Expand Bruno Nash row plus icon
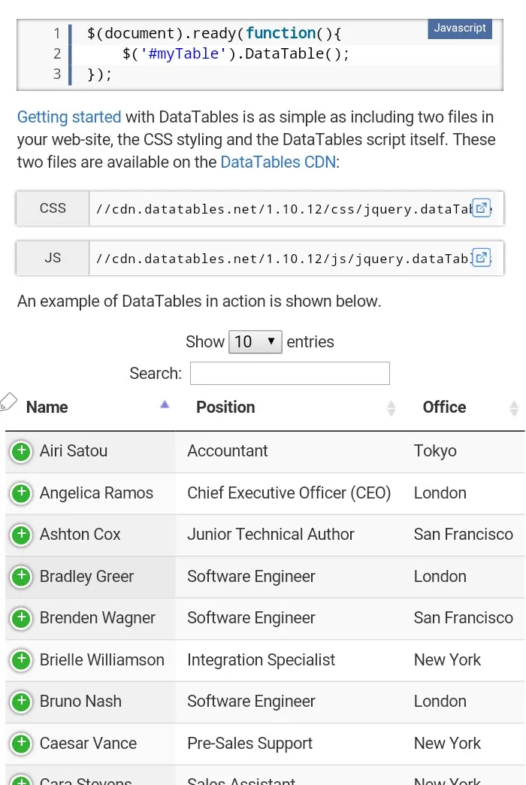 tap(21, 702)
